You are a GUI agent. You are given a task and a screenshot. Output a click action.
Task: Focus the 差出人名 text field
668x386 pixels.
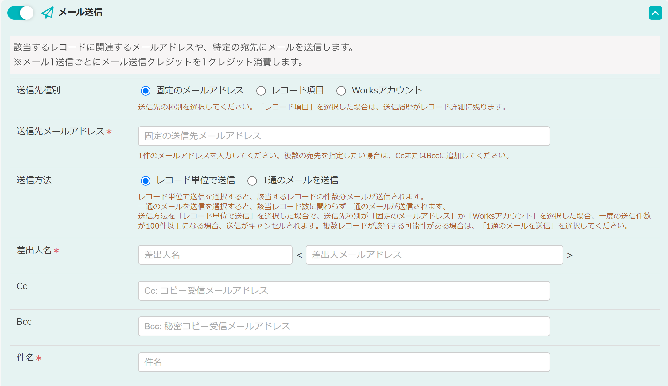215,255
